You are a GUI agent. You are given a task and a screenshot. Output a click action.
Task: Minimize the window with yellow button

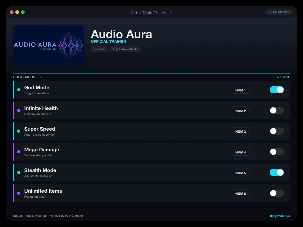click(x=17, y=12)
